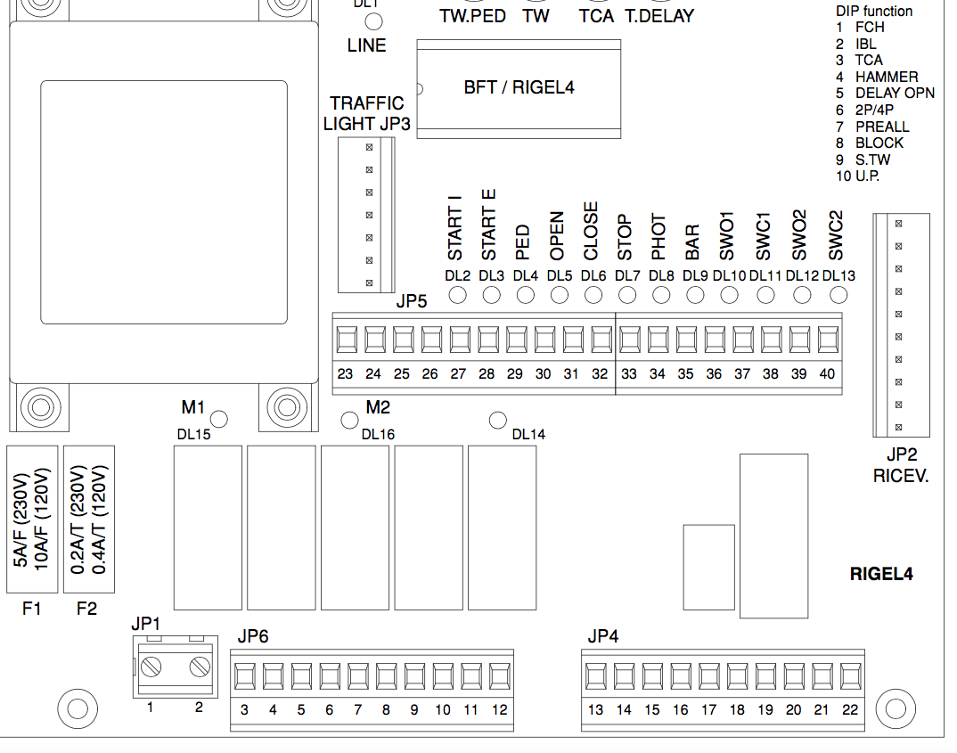
Task: Click 'U.P.' in the DIP function list
Action: [867, 176]
